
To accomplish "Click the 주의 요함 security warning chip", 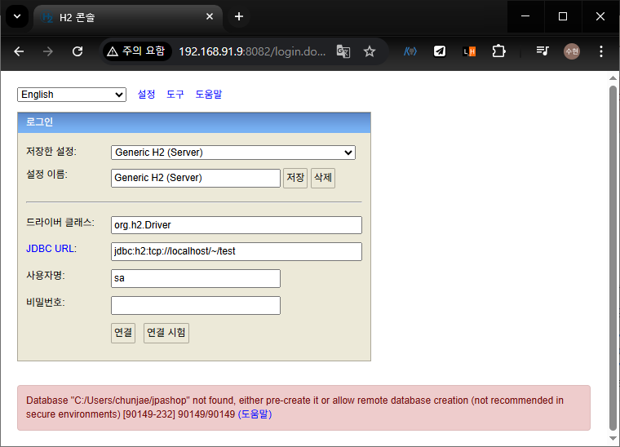I will [137, 51].
